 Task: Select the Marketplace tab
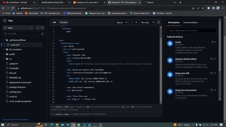pos(174,23)
